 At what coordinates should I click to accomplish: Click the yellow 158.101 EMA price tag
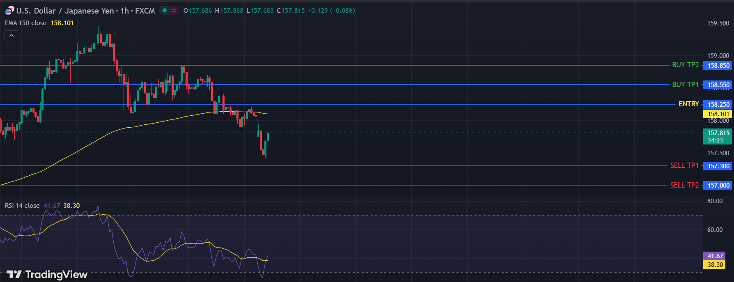(718, 114)
